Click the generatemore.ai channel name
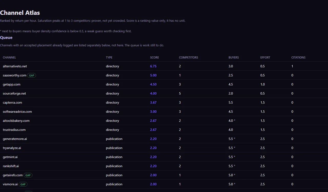Image resolution: width=328 pixels, height=192 pixels. [15, 139]
